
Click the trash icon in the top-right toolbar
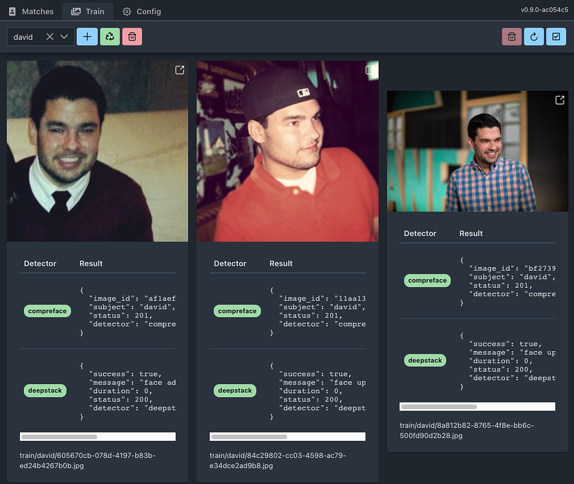(511, 36)
